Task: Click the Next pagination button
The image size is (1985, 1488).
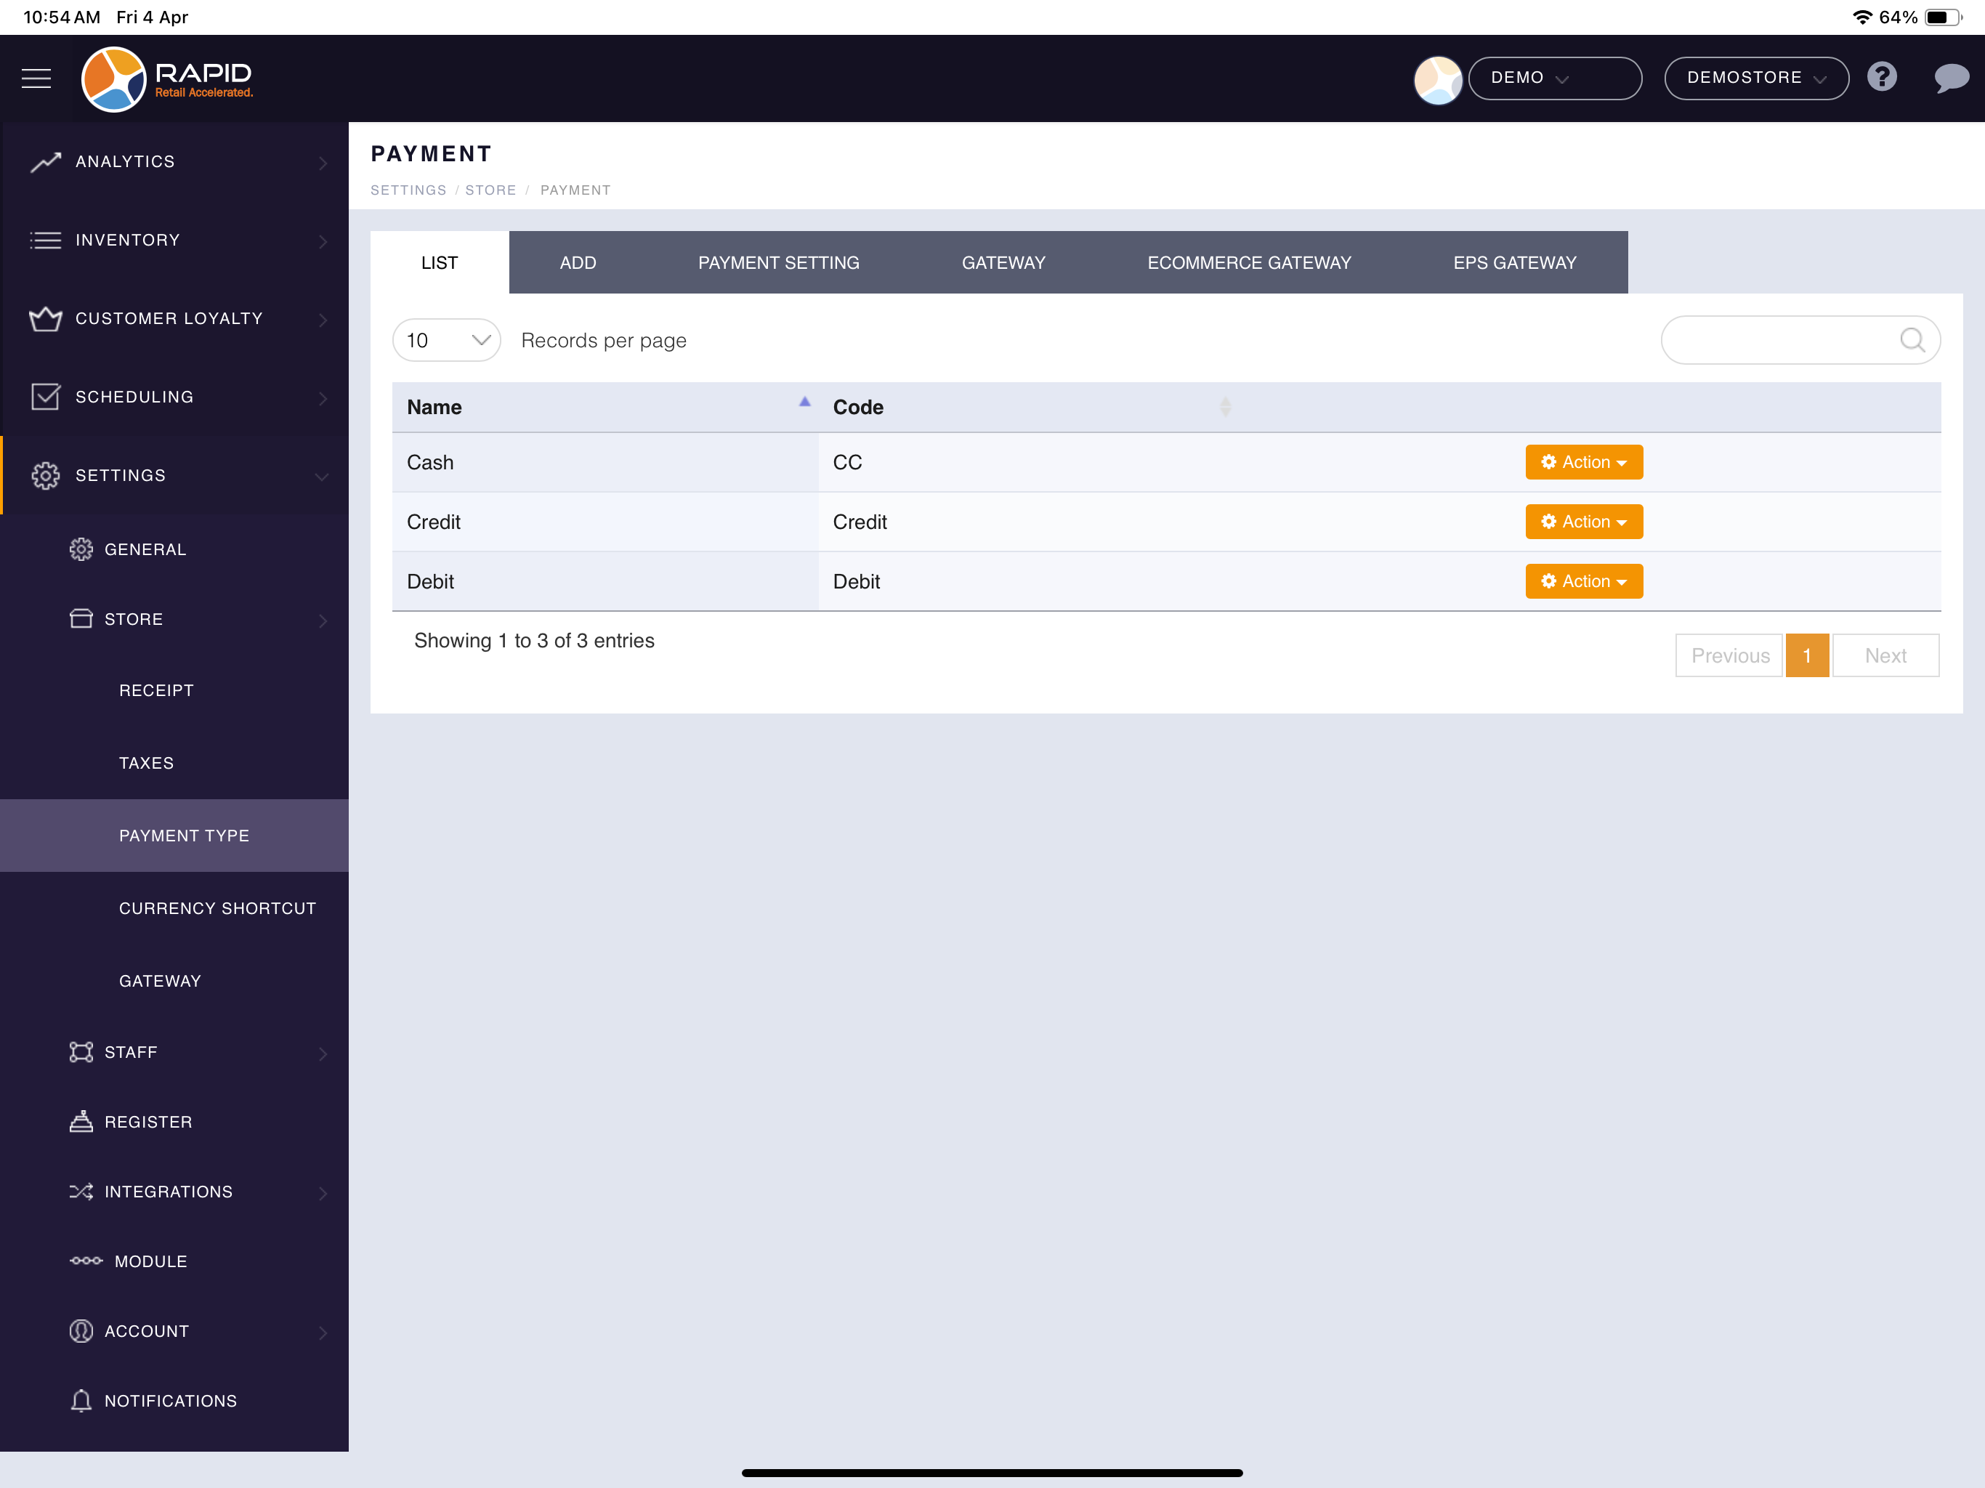Action: 1885,655
